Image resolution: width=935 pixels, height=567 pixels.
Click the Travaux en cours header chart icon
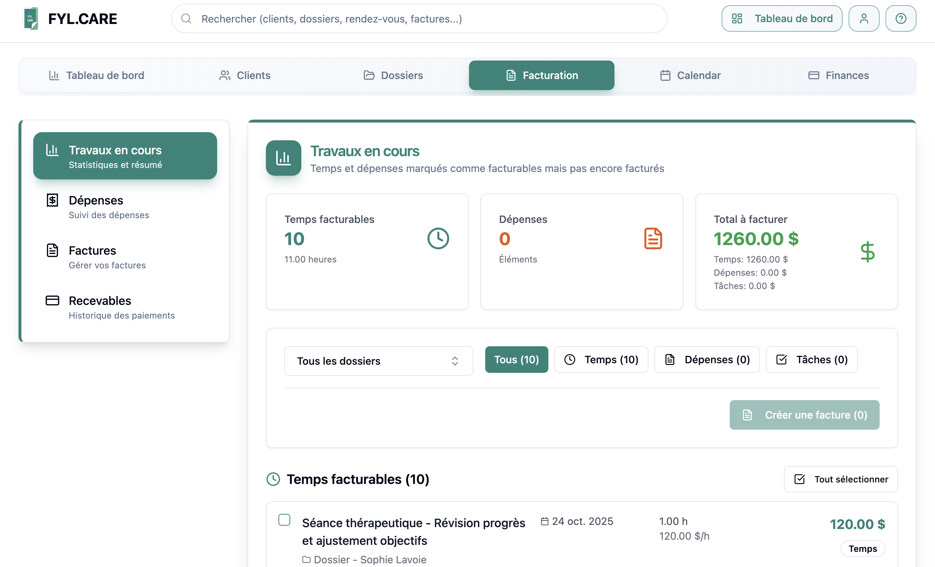pyautogui.click(x=284, y=158)
